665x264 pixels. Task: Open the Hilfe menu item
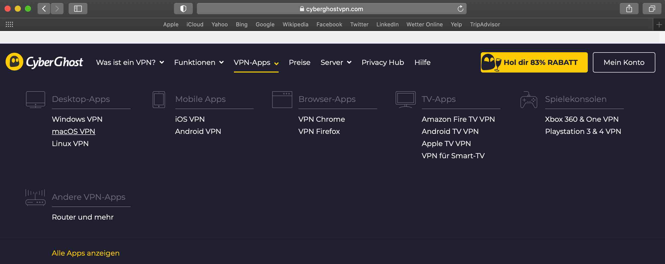pos(422,62)
